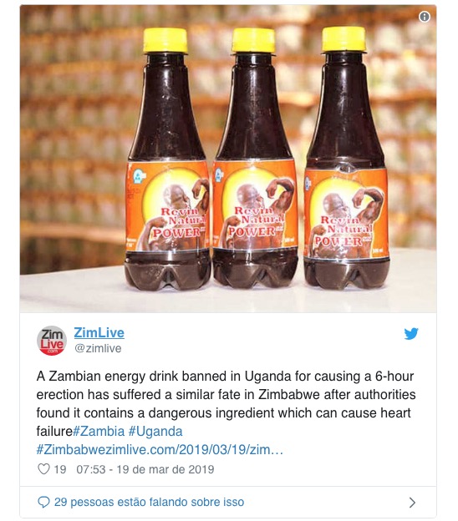Click the 19 likes count
The height and width of the screenshot is (521, 458).
point(60,469)
